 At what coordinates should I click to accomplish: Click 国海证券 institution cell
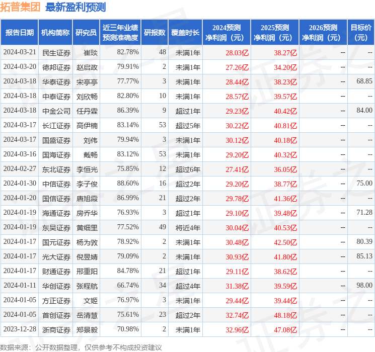(x=56, y=154)
